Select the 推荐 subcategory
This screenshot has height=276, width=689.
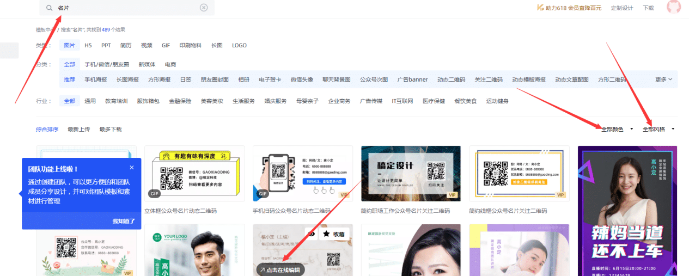[x=70, y=79]
